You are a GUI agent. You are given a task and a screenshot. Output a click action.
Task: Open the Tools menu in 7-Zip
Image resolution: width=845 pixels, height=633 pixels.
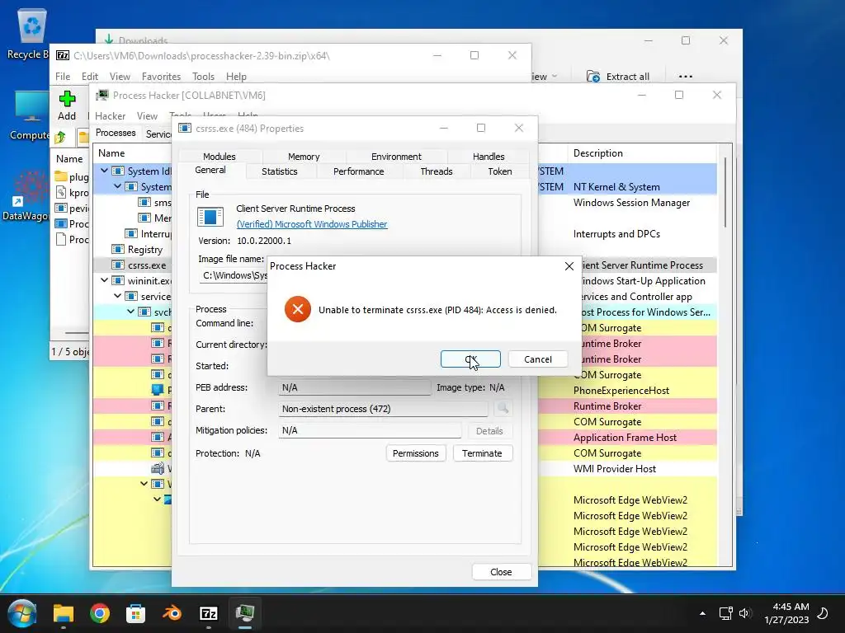(203, 77)
